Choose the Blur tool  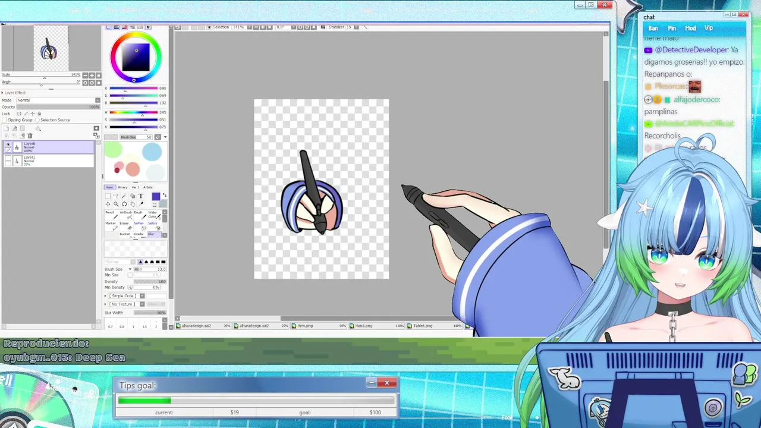pyautogui.click(x=154, y=234)
